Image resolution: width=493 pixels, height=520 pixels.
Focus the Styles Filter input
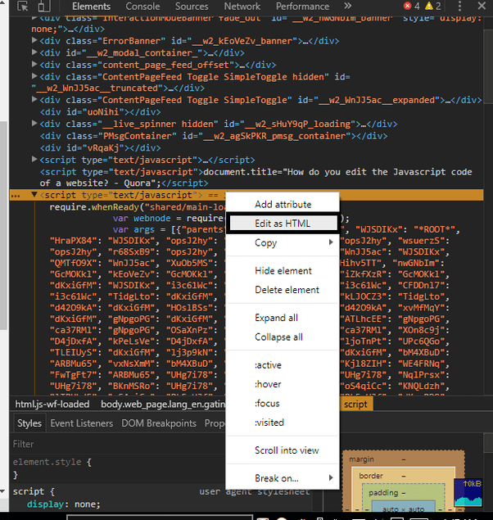[118, 444]
